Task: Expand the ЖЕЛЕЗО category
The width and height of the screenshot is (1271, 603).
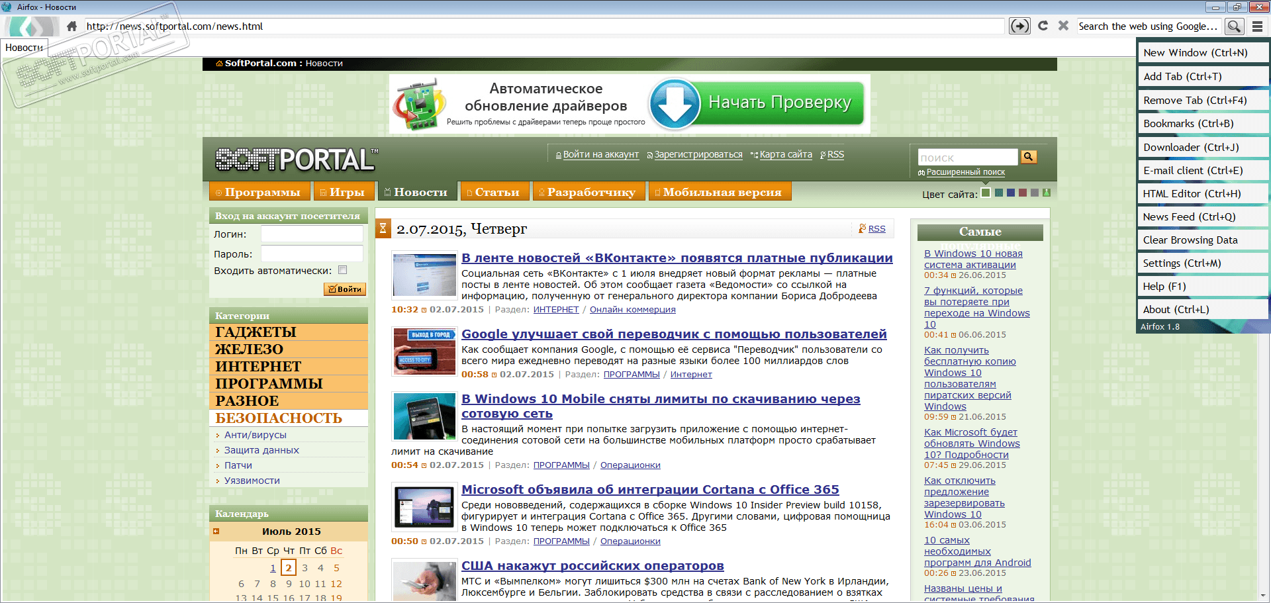Action: 289,349
